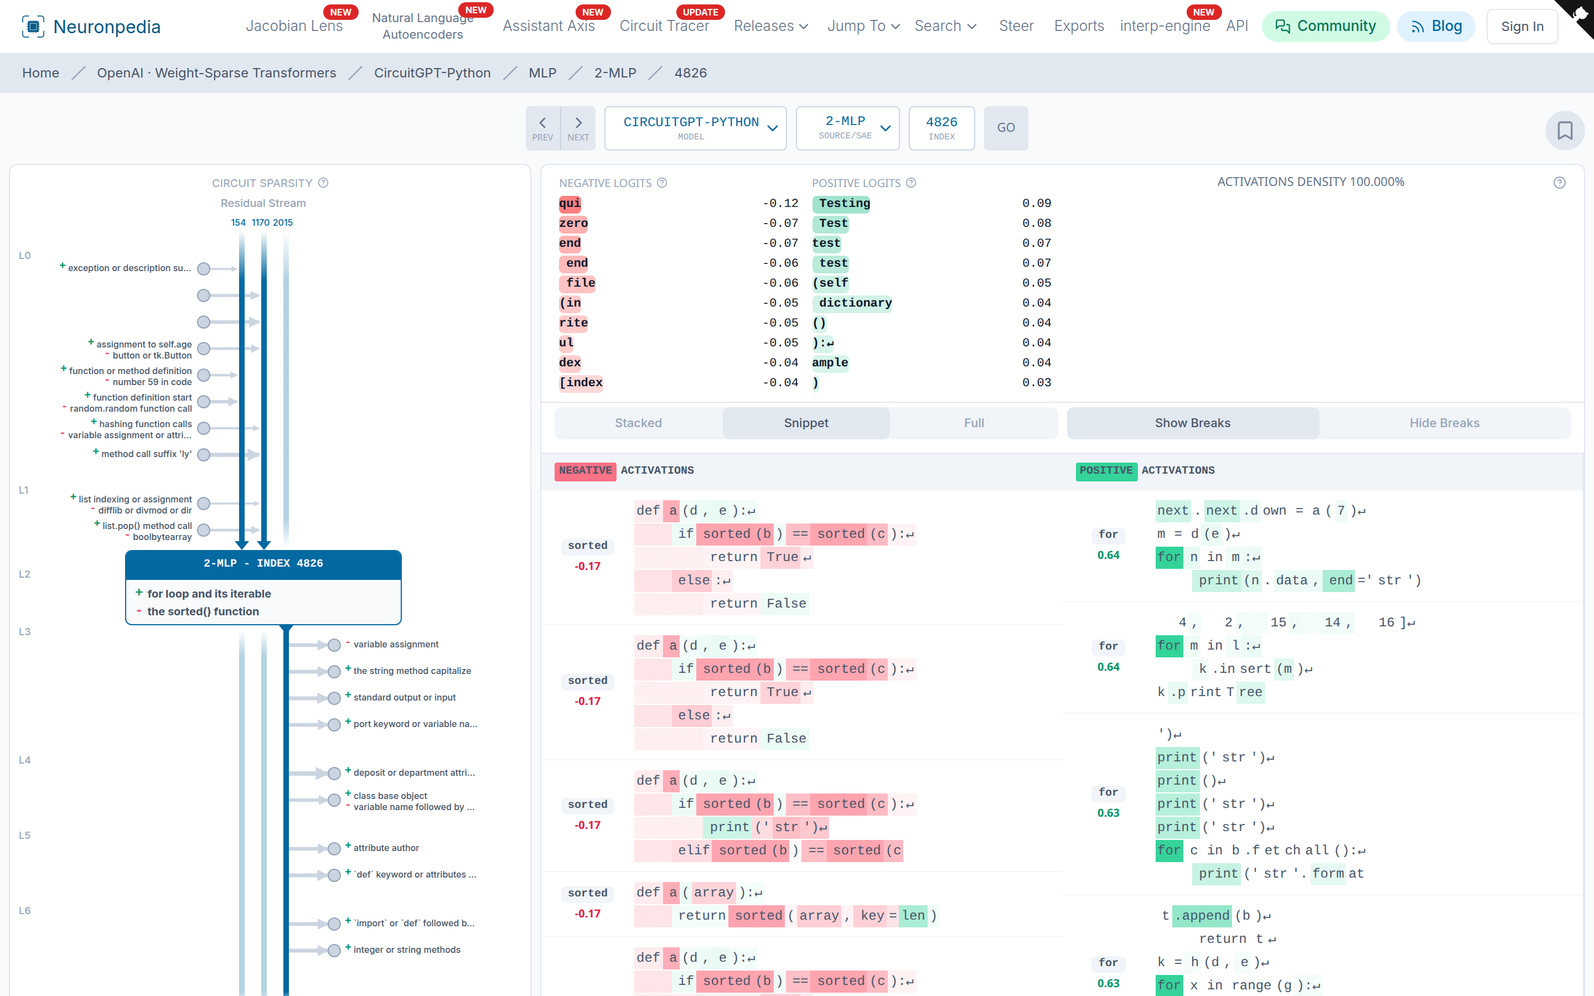Click node for 'integer or string methods'
Screen dimensions: 1594x996
coord(334,950)
